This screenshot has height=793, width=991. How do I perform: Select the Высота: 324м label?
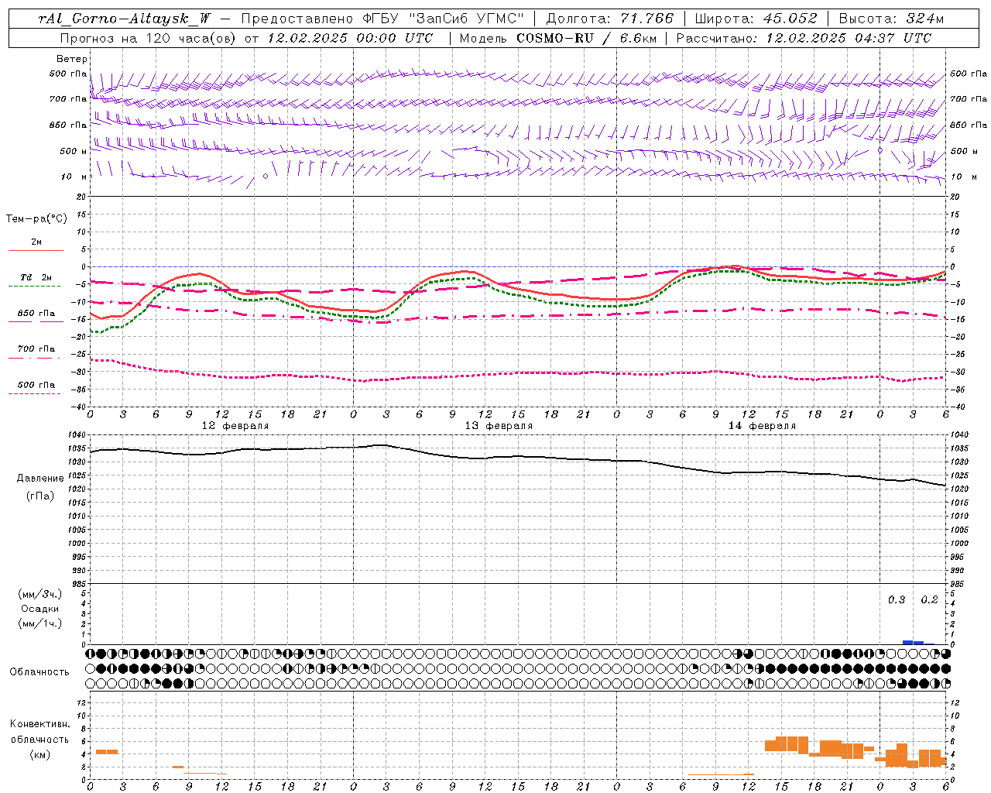pyautogui.click(x=891, y=19)
